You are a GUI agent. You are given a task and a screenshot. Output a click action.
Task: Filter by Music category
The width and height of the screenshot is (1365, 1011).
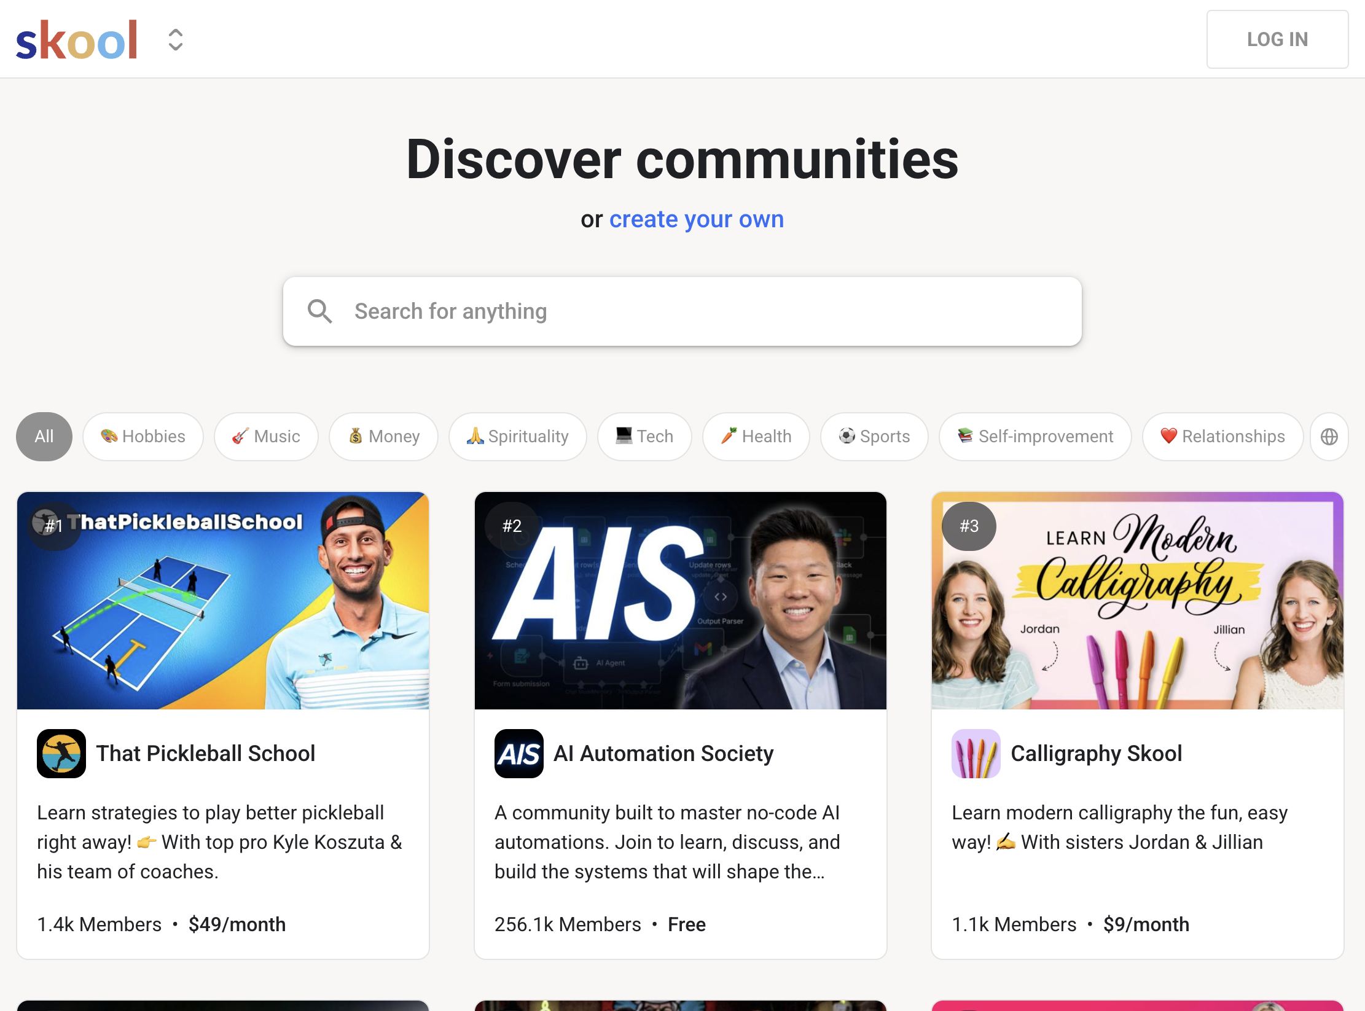pos(266,437)
